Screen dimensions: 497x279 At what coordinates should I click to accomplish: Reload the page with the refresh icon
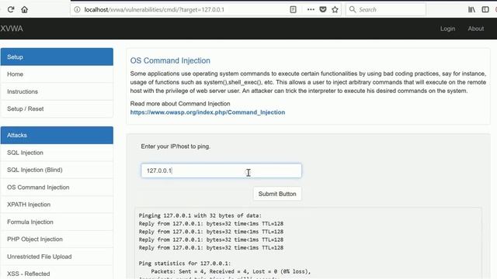11,9
